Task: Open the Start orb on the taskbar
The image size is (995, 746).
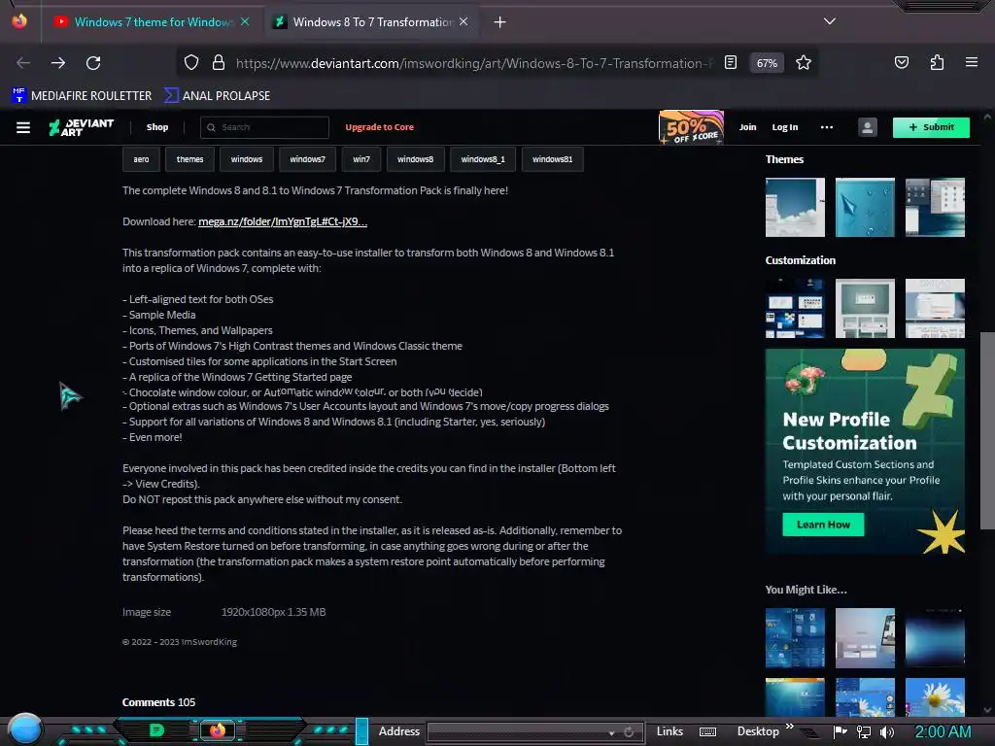Action: (25, 729)
